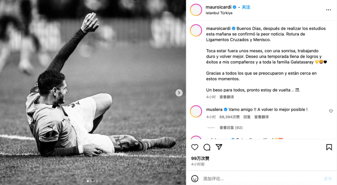Open the Istanbul Türkiye location link
The image size is (337, 185).
pos(219,13)
